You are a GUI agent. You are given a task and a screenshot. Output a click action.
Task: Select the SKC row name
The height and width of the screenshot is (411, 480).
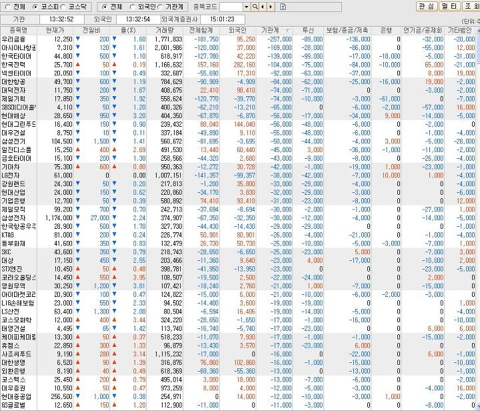coord(7,252)
